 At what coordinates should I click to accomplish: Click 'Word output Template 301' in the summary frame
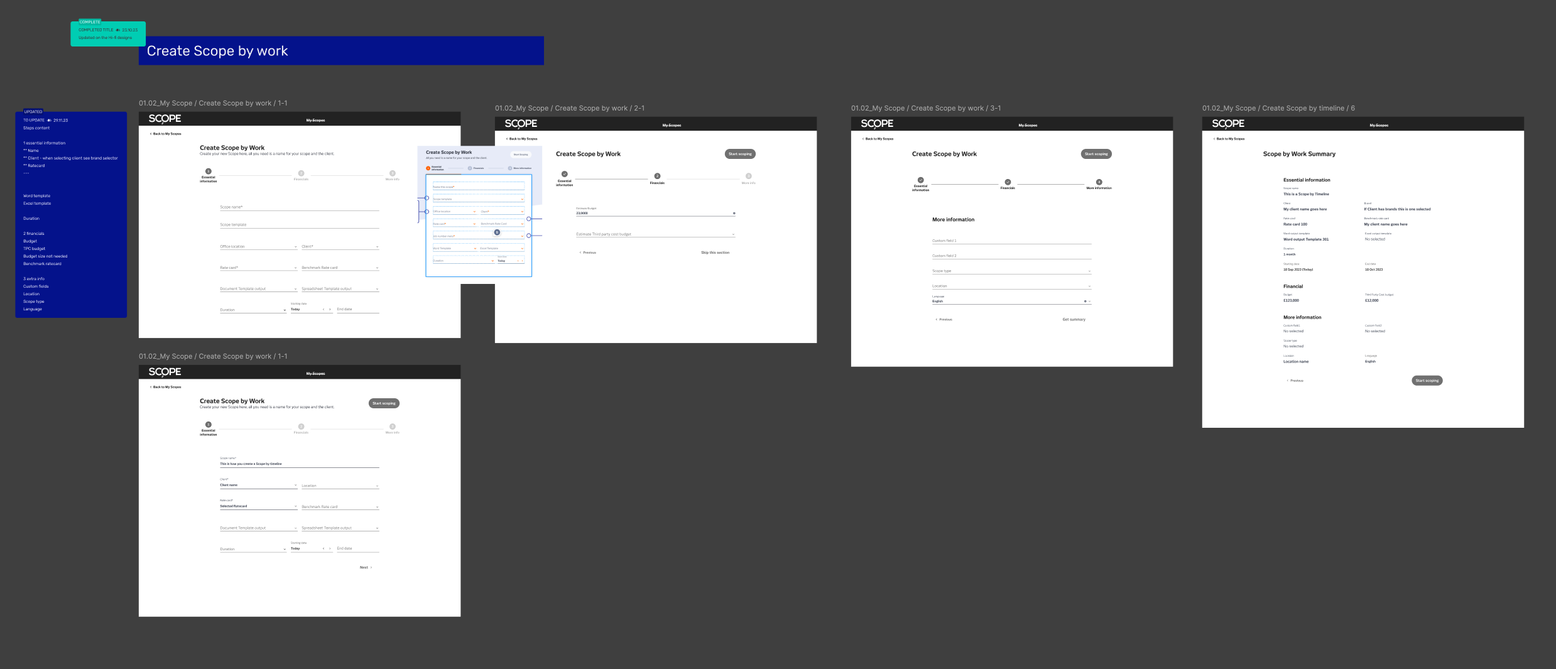pyautogui.click(x=1306, y=239)
